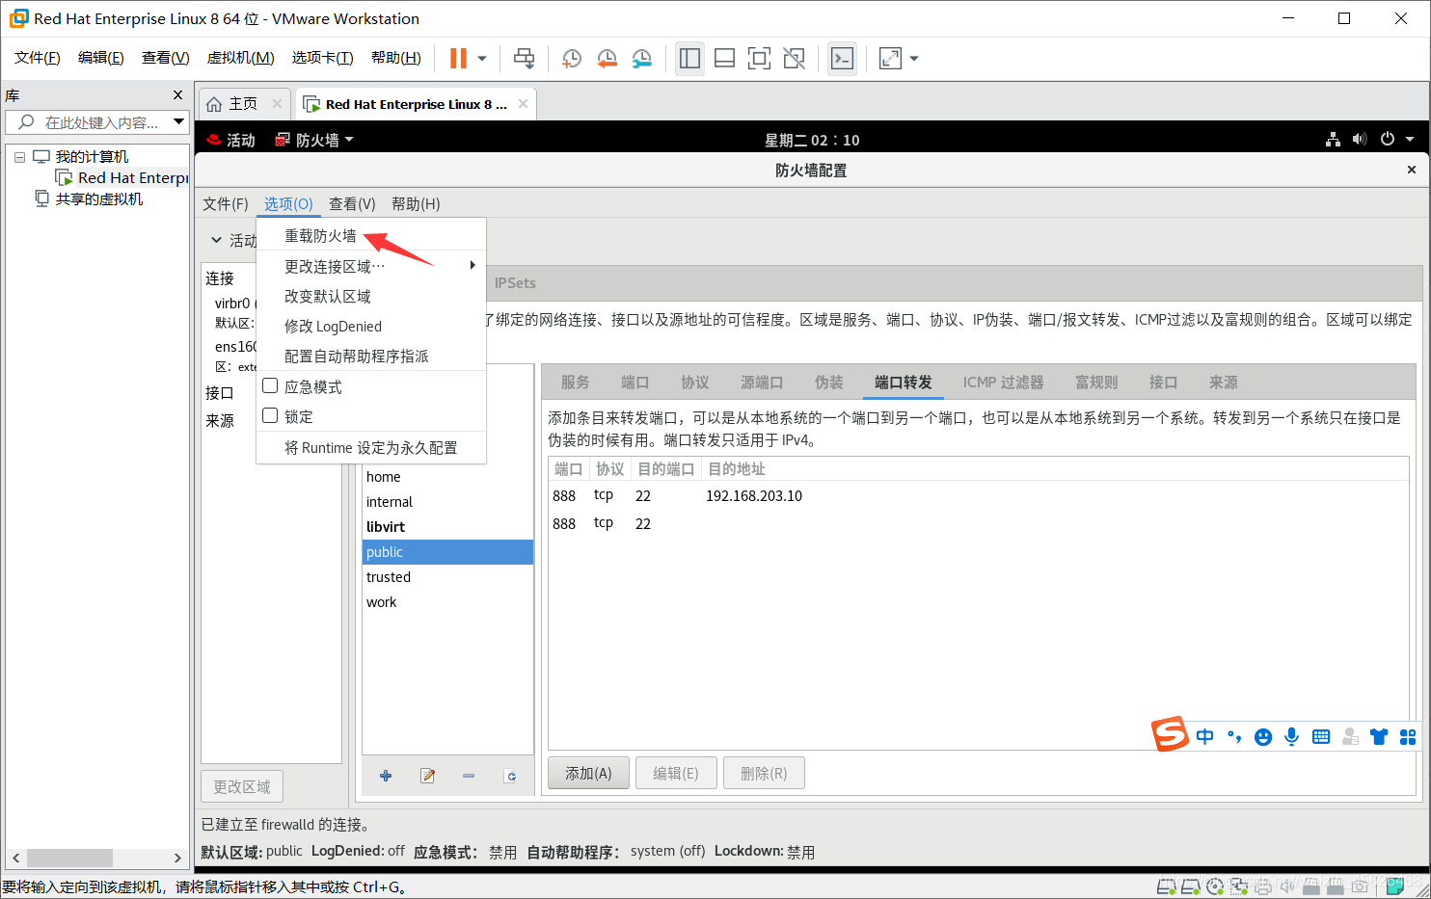Open the console view terminal icon

pos(842,59)
